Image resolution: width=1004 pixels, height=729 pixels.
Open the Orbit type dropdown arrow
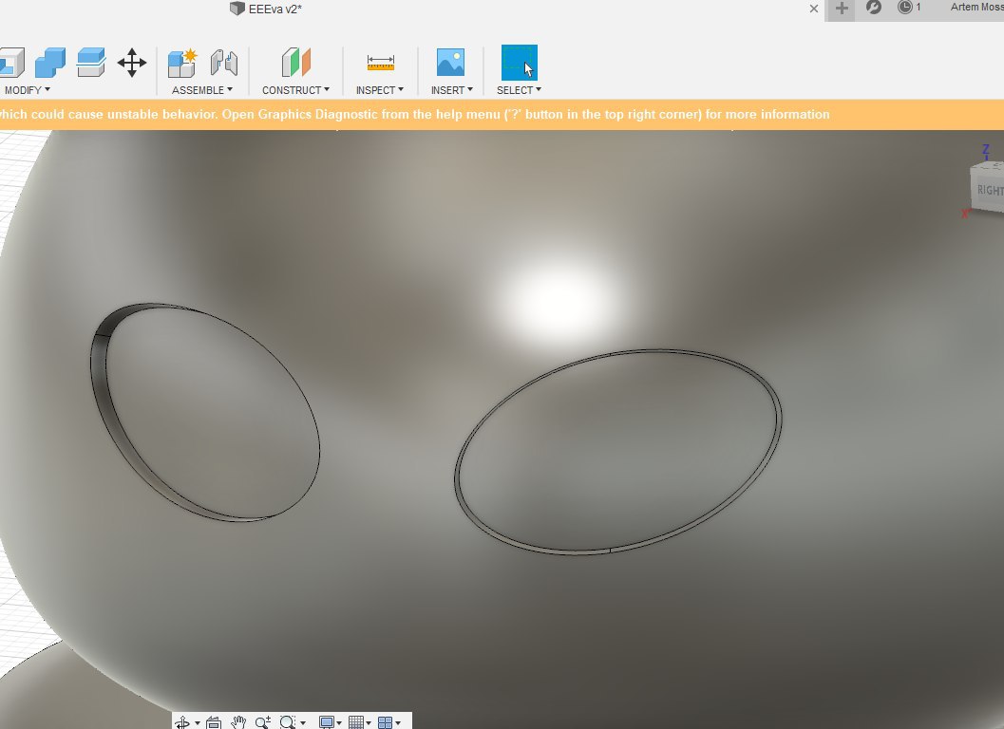click(198, 723)
